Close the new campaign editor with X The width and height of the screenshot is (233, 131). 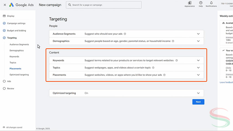pos(5,5)
